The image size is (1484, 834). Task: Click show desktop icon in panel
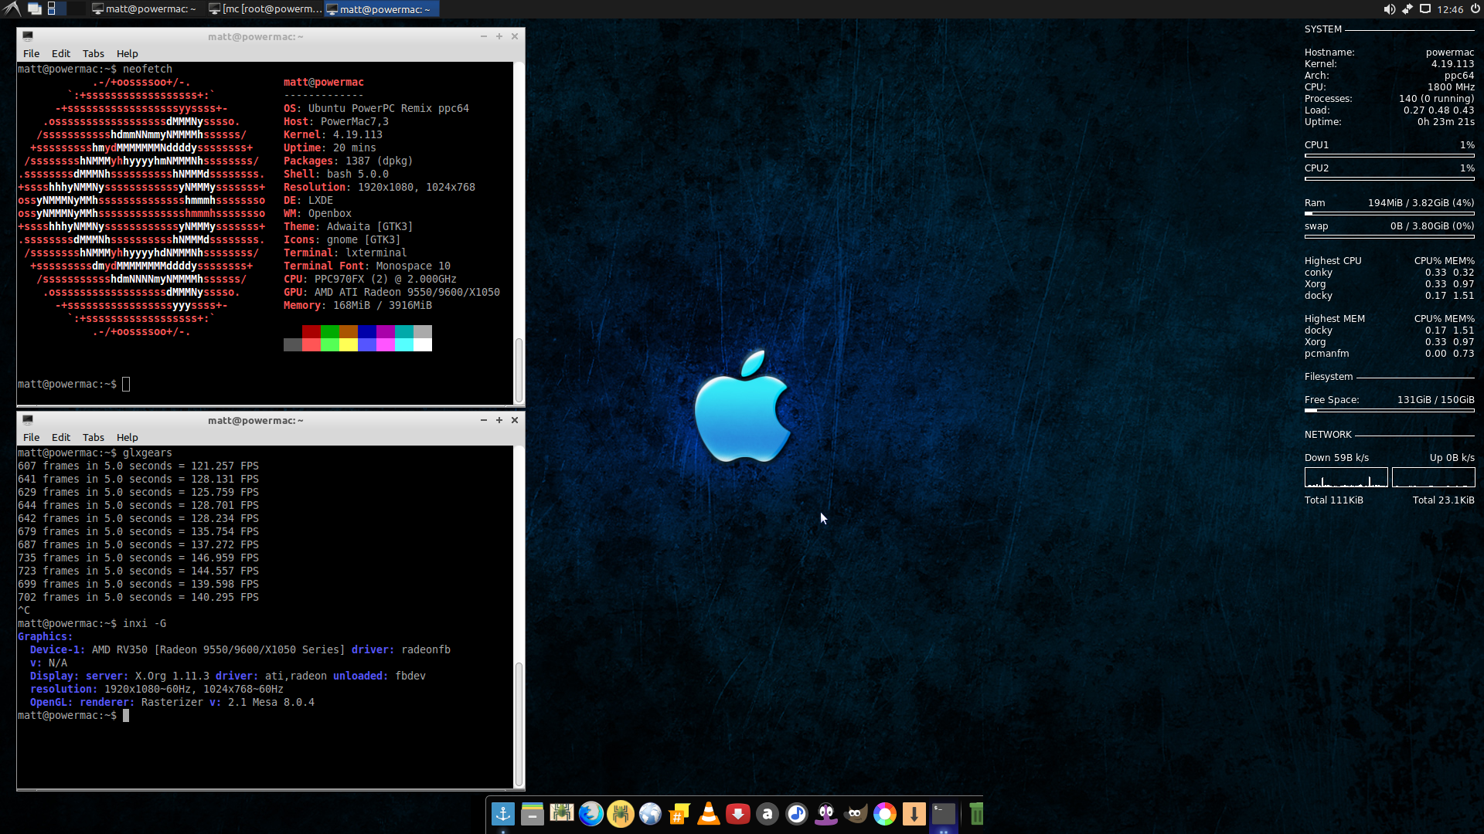click(x=35, y=9)
